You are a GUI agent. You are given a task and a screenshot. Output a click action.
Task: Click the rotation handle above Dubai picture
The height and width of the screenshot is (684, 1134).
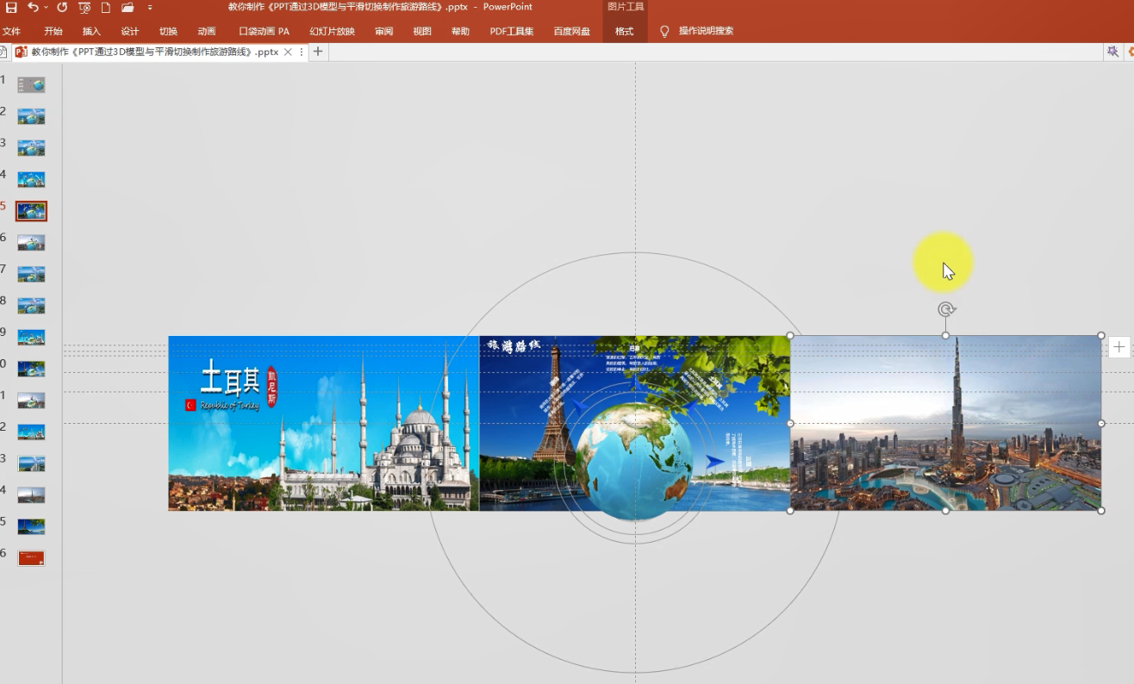tap(946, 309)
